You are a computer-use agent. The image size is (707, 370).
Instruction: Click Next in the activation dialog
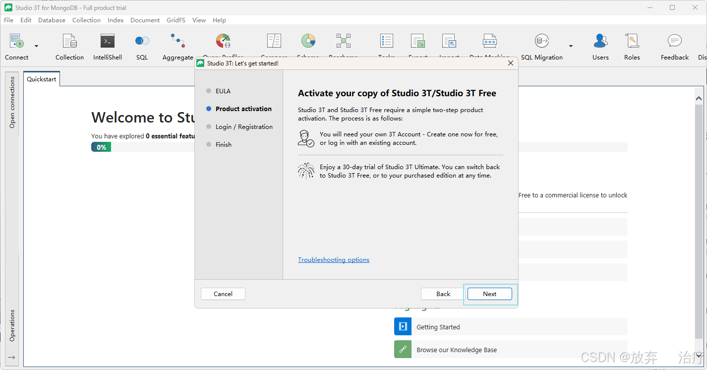[489, 294]
